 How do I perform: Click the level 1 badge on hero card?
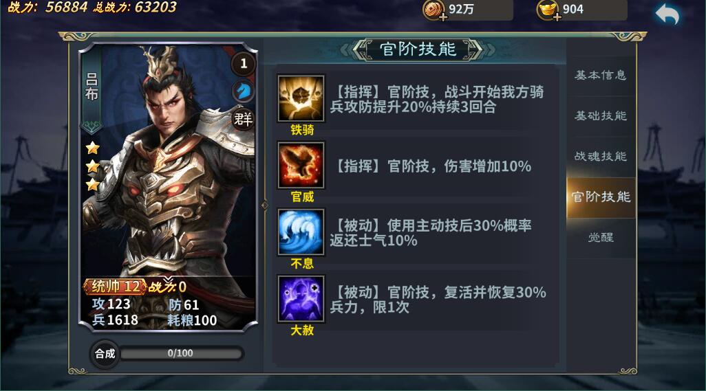(244, 63)
